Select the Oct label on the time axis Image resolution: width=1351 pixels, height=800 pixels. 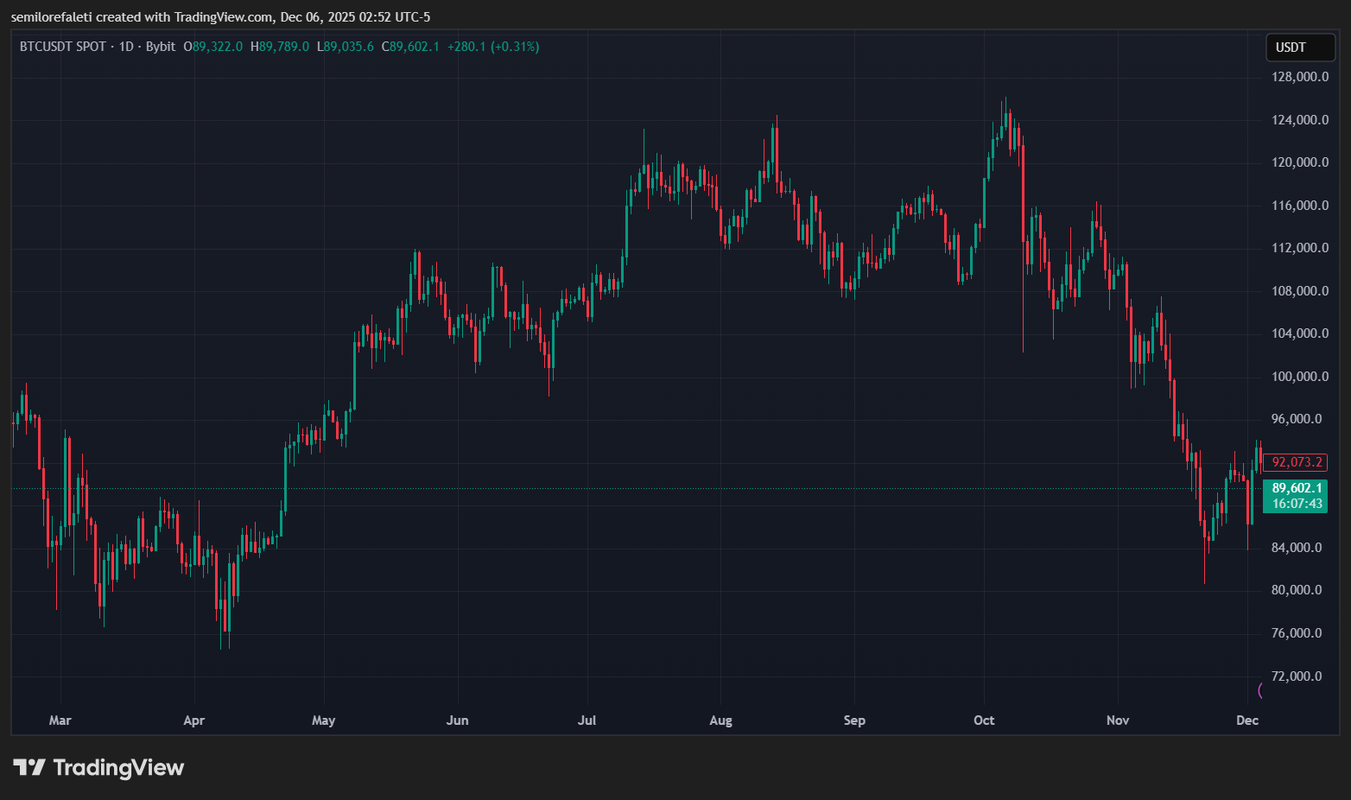point(984,720)
